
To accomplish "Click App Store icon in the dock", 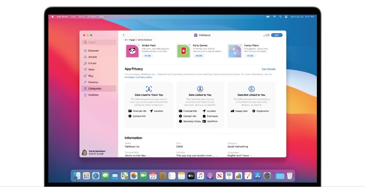I will point(257,176).
